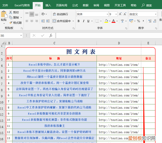162x143 pixels.
Task: Decrease indent
Action: tap(43, 21)
